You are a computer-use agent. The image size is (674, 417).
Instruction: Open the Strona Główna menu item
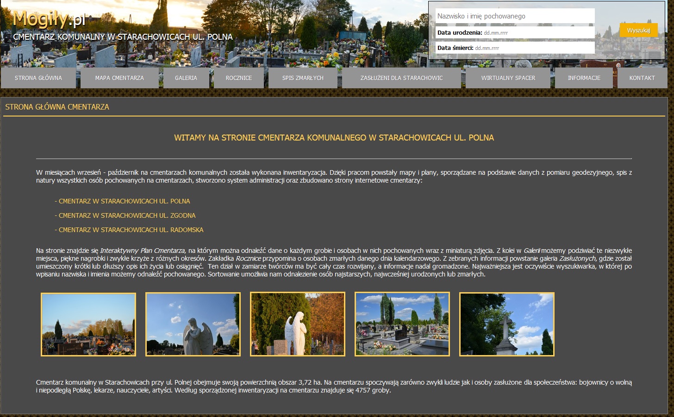pyautogui.click(x=38, y=78)
